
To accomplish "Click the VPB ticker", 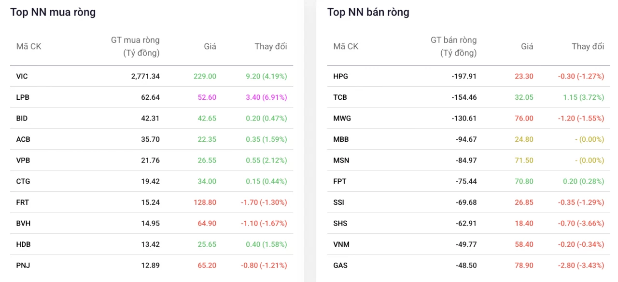I will pyautogui.click(x=23, y=161).
